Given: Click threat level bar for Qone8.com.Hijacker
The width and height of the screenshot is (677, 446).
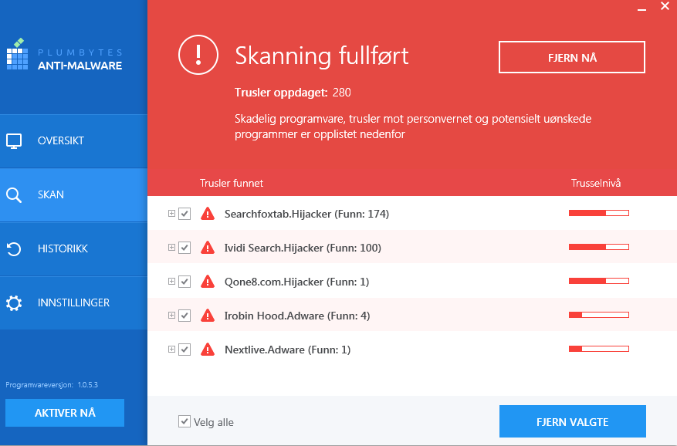Looking at the screenshot, I should pyautogui.click(x=599, y=281).
